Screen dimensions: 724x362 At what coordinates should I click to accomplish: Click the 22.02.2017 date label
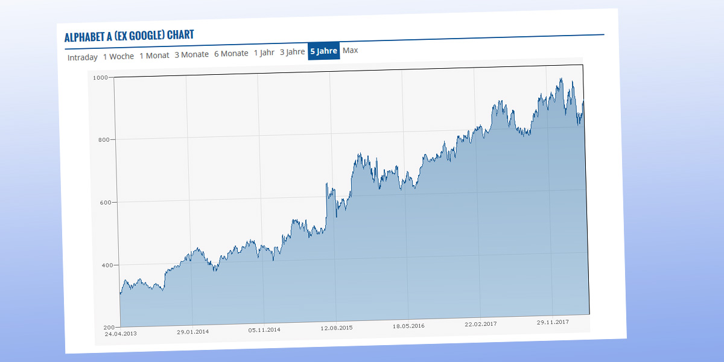481,324
